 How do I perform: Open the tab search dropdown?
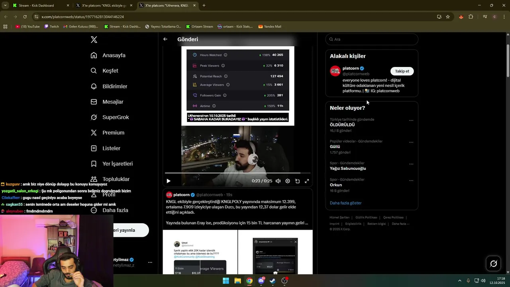pyautogui.click(x=5, y=6)
